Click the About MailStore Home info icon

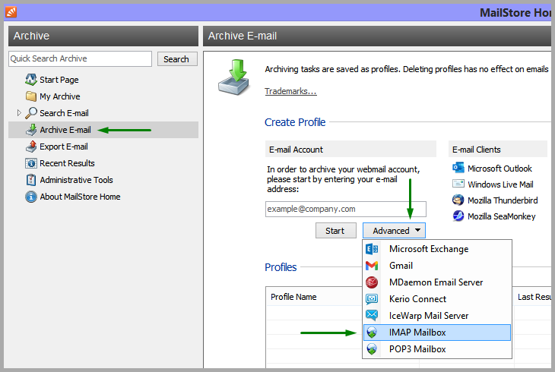click(31, 197)
